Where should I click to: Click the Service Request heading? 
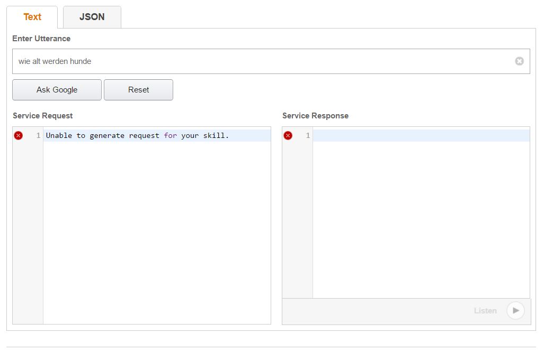click(43, 116)
